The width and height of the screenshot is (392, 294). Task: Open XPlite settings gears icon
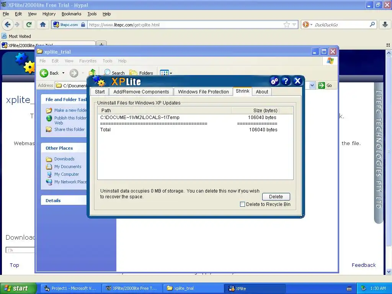(x=274, y=81)
